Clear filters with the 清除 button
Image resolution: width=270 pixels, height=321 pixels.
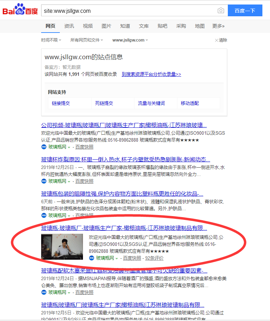coord(221,40)
